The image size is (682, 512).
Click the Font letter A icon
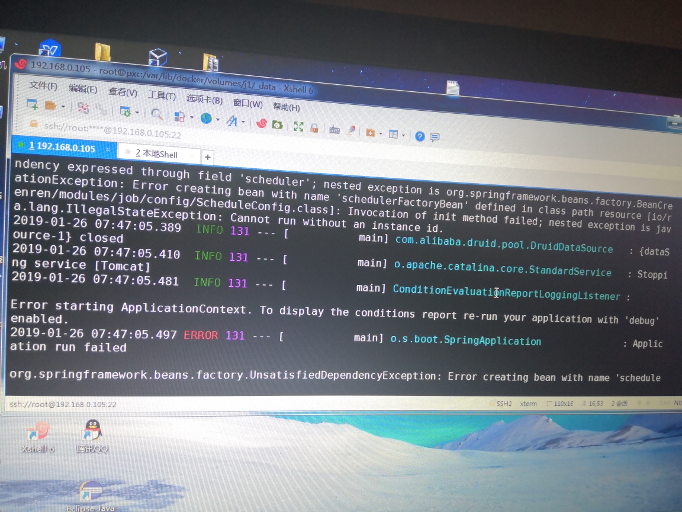[232, 121]
